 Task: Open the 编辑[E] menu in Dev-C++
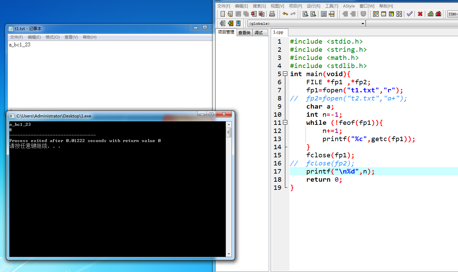coord(241,6)
